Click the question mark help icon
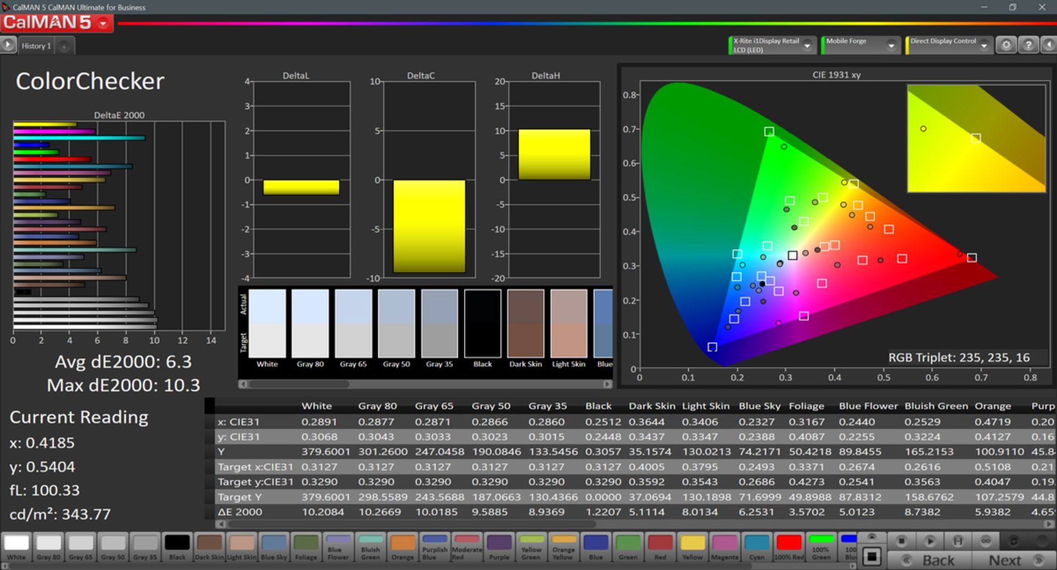The height and width of the screenshot is (570, 1057). pyautogui.click(x=1028, y=45)
